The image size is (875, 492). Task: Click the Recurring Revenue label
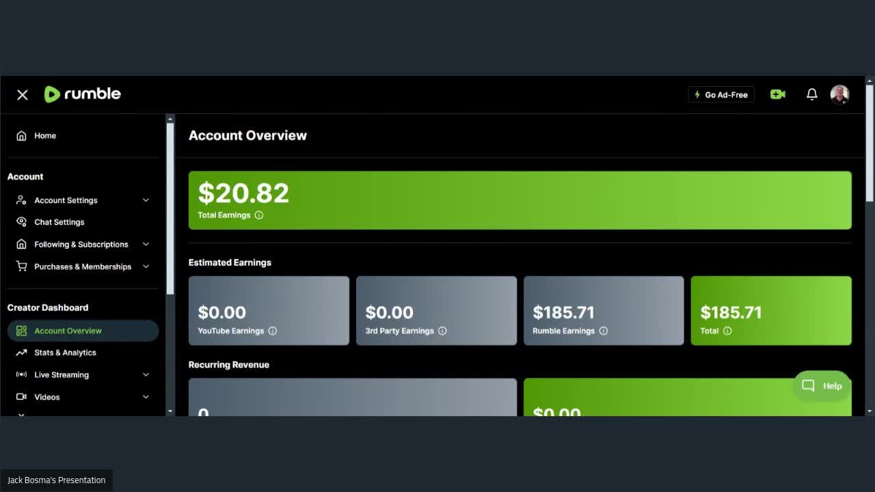click(x=229, y=365)
